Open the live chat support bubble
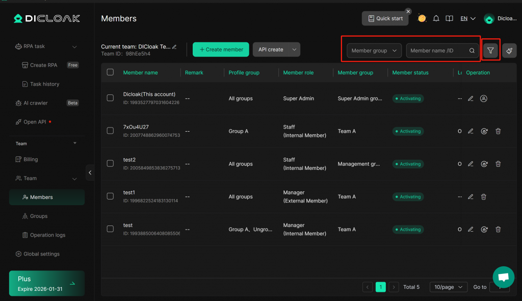 click(504, 277)
